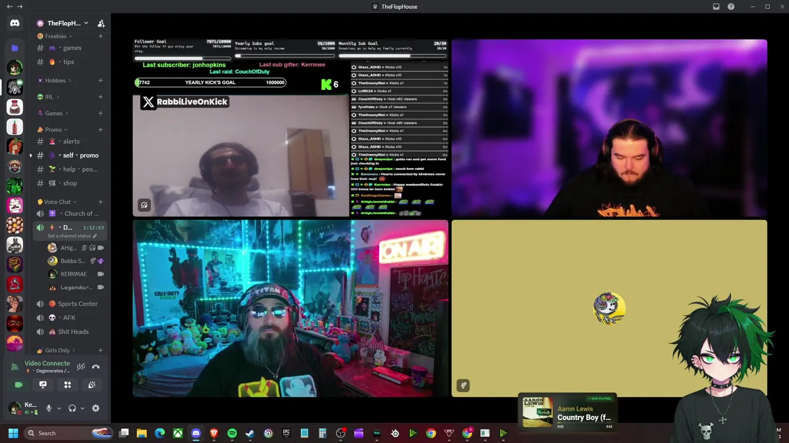Open microphone input options arrow
This screenshot has height=443, width=789.
tap(59, 408)
